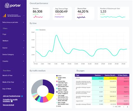Click the YouTube Shop by Brand legend entry
Viewport: 133px width, 111px height.
tap(62, 93)
